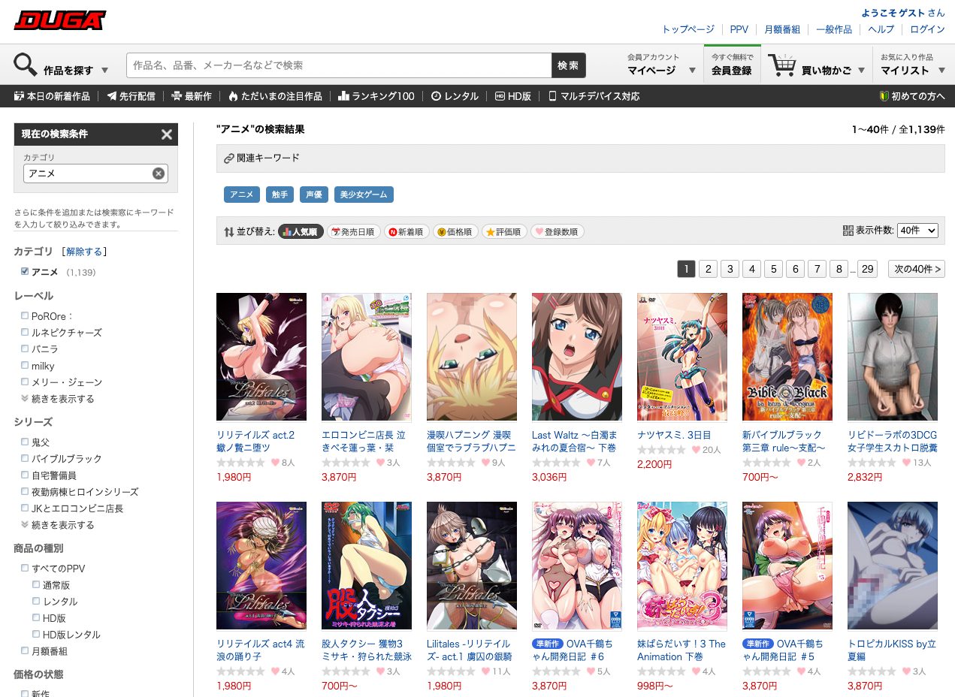The width and height of the screenshot is (955, 697).
Task: Open HD版 in the dark navigation bar
Action: click(x=513, y=96)
